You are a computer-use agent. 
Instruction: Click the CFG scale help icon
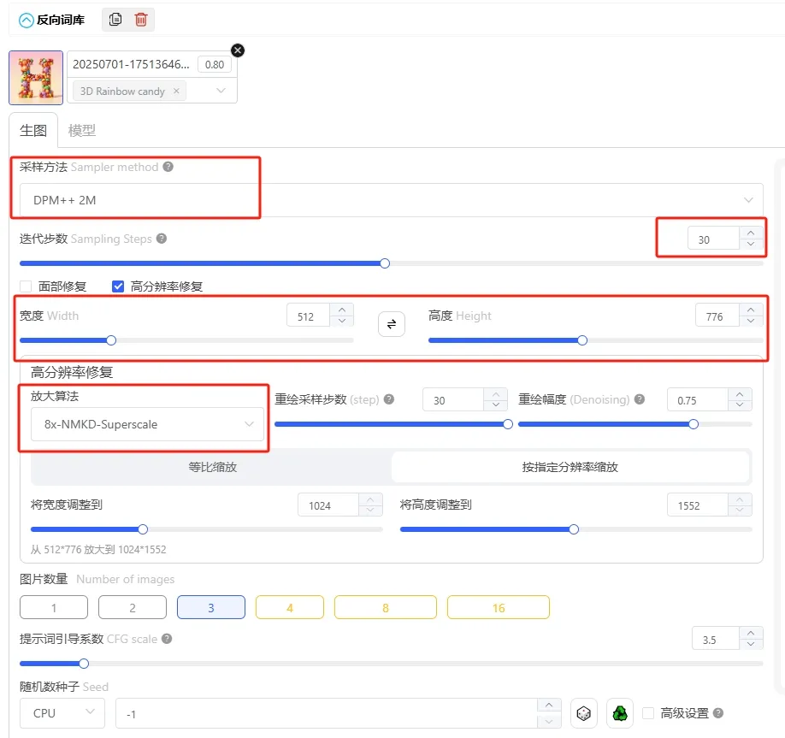click(167, 639)
